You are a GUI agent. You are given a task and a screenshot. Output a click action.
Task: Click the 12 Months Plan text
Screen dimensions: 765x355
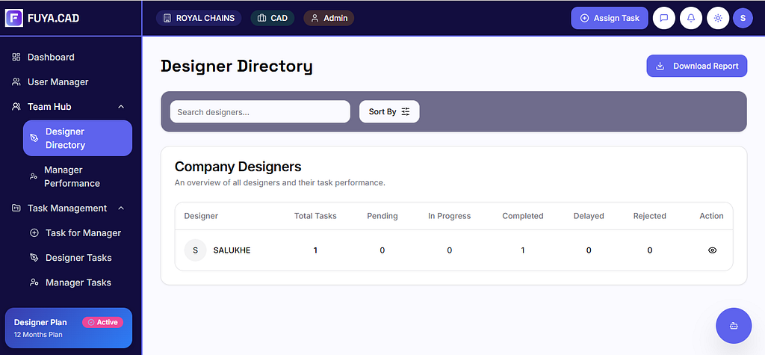click(x=38, y=335)
